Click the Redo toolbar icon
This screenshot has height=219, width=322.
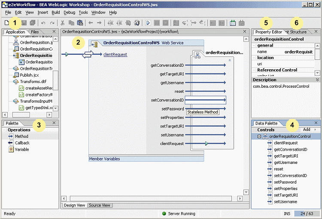[x=52, y=23]
